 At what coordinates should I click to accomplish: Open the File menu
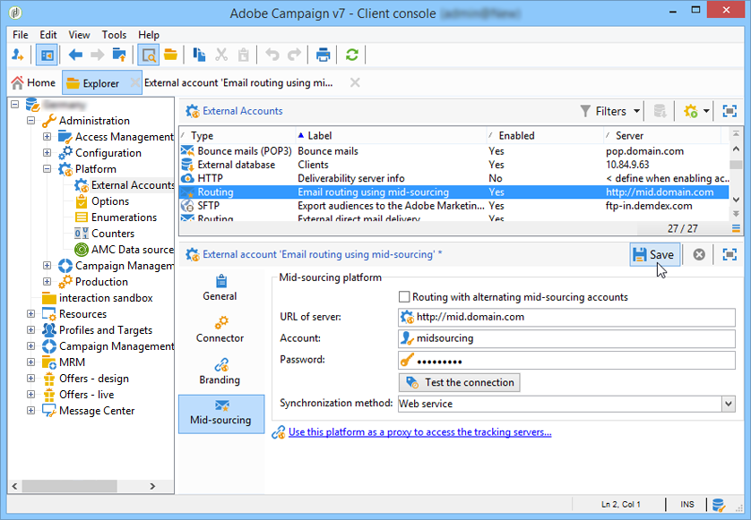[x=21, y=35]
